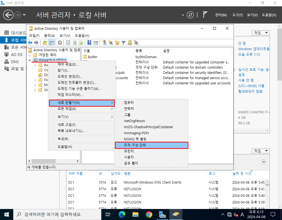Create new user toolbar icon

(x=104, y=43)
